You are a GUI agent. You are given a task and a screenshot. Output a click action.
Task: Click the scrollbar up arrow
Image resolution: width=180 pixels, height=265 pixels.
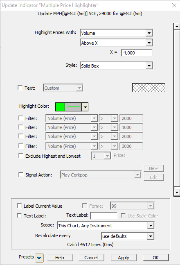tap(177, 26)
